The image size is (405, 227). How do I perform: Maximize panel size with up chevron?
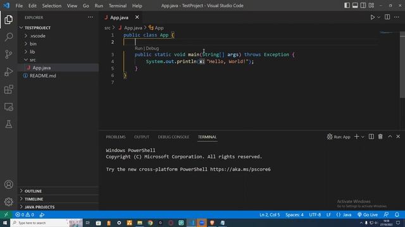pos(390,137)
